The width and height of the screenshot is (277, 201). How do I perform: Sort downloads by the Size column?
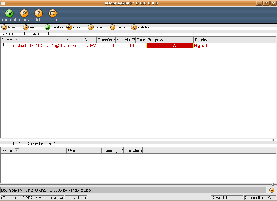(90, 40)
